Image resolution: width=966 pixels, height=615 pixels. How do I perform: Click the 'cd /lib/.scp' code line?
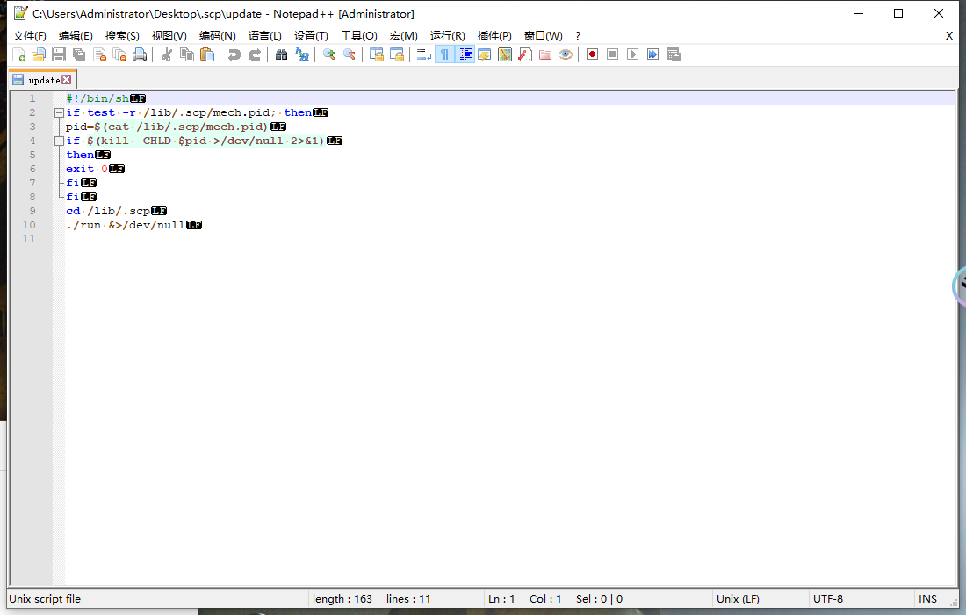point(108,212)
